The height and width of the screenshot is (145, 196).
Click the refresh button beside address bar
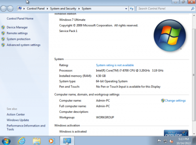(x=132, y=9)
